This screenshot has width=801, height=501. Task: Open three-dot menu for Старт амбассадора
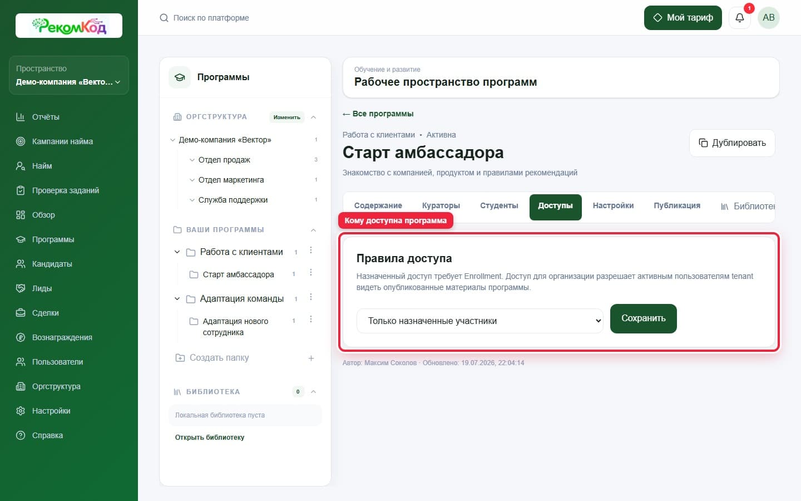(311, 273)
